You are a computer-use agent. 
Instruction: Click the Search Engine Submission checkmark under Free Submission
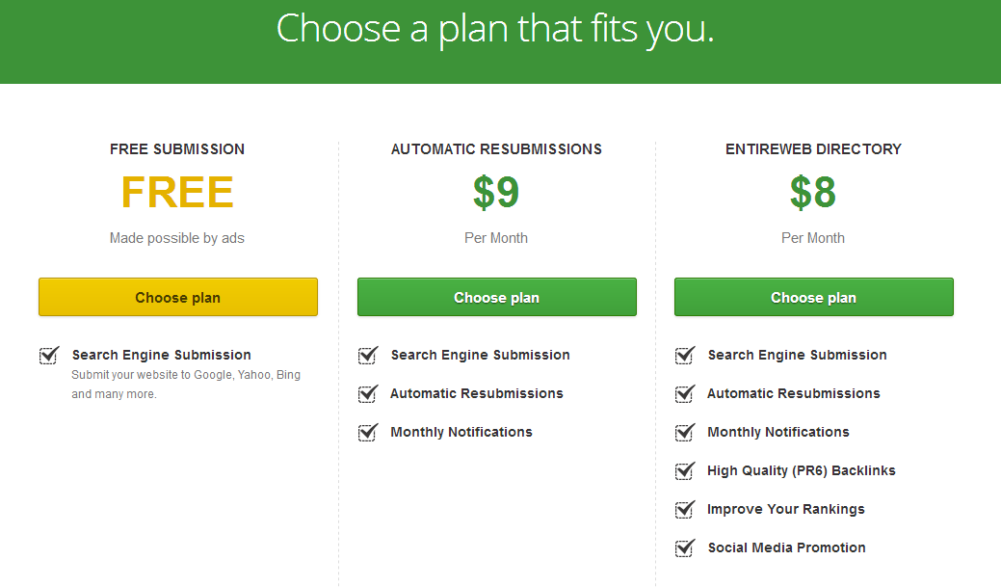(49, 355)
